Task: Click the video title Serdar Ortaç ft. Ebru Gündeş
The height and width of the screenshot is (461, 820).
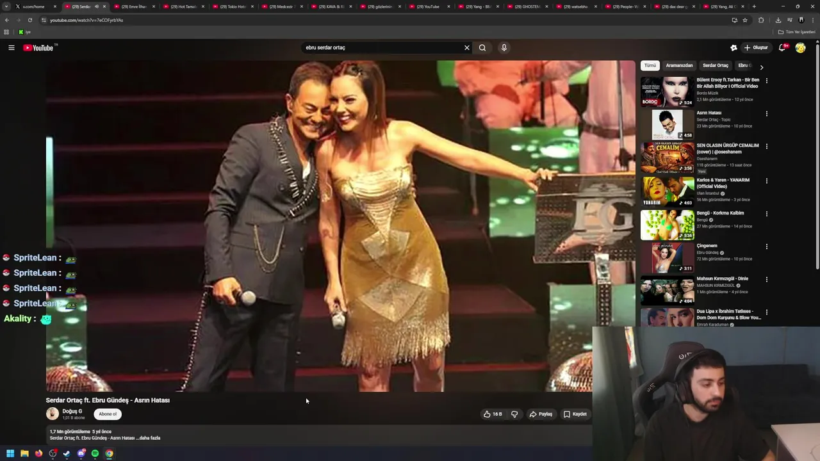Action: pos(108,400)
